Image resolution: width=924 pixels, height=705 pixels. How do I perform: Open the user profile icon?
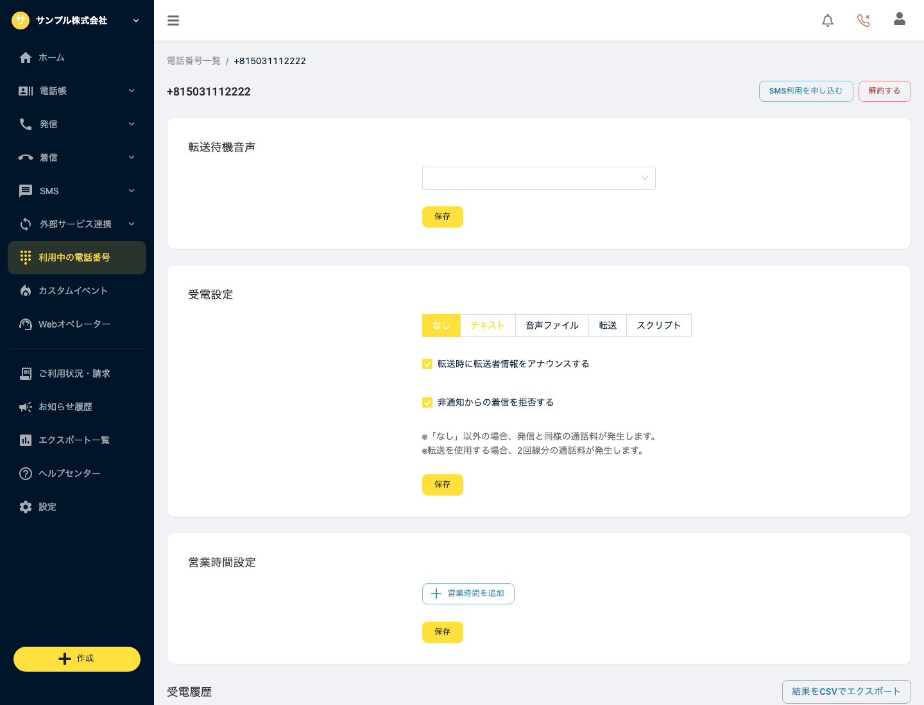coord(900,19)
